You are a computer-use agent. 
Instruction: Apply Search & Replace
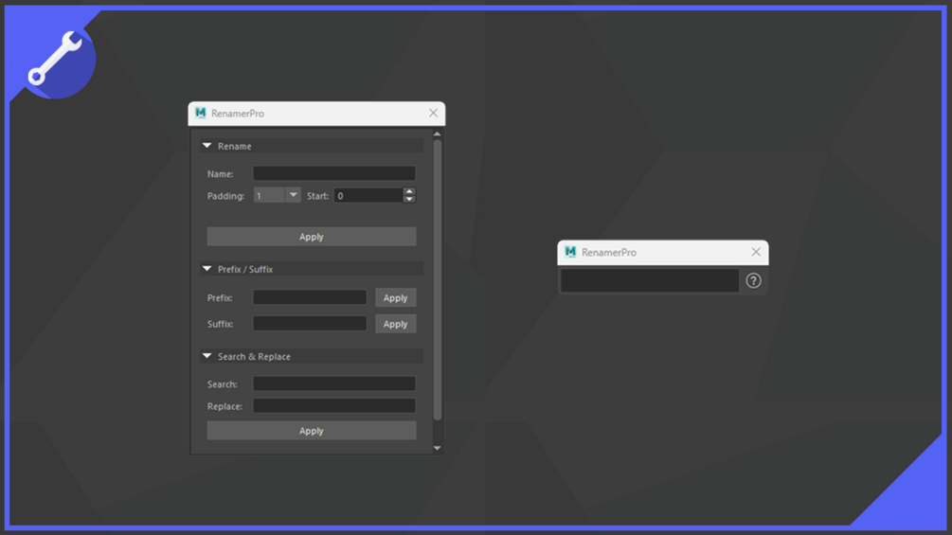coord(312,431)
